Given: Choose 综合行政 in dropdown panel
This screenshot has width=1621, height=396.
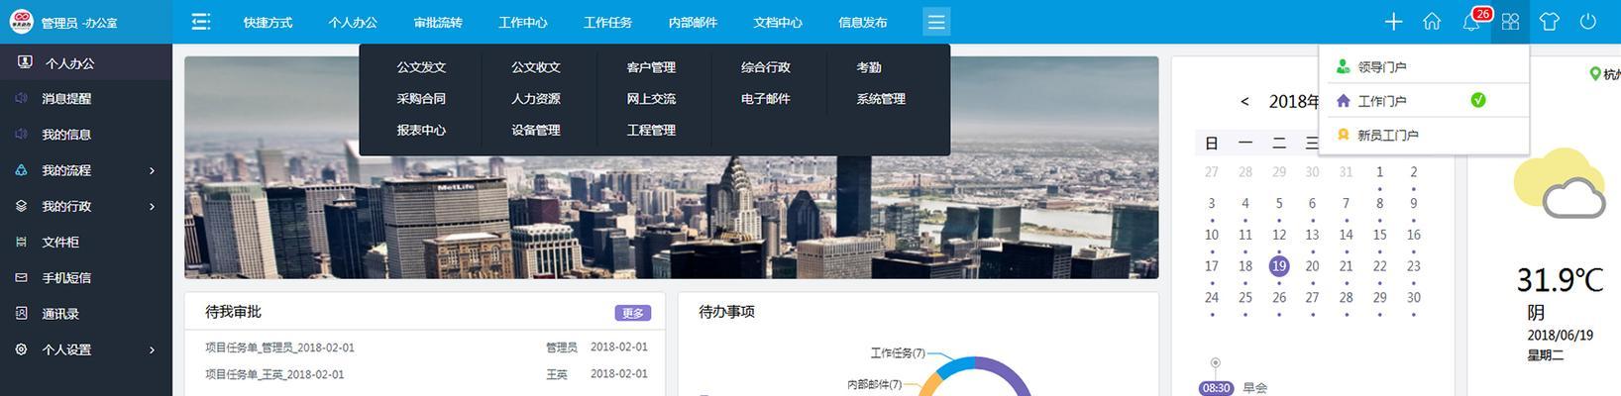Looking at the screenshot, I should (766, 67).
